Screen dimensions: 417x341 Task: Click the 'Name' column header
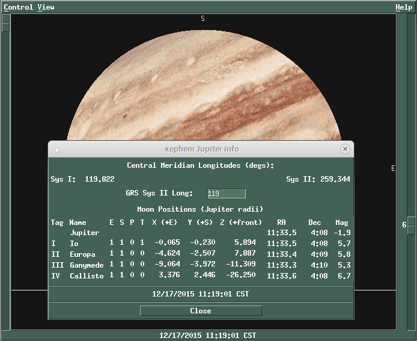78,223
